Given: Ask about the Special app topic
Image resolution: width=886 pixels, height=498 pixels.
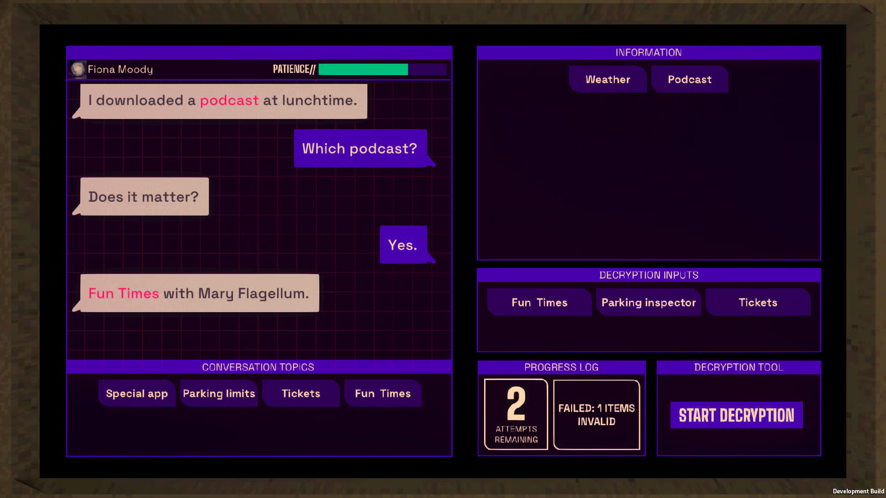Looking at the screenshot, I should pos(137,393).
